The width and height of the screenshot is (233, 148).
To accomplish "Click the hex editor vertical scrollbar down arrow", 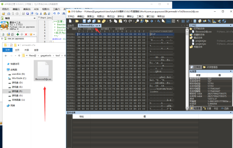I will (187, 107).
